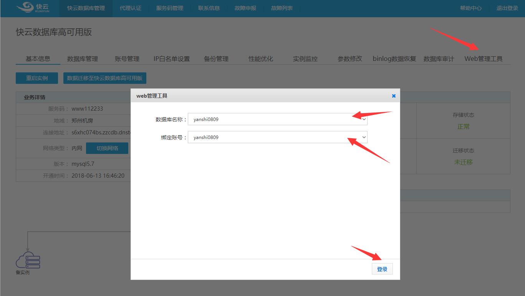The height and width of the screenshot is (296, 525).
Task: Open the Web管理工具 tab
Action: (483, 59)
